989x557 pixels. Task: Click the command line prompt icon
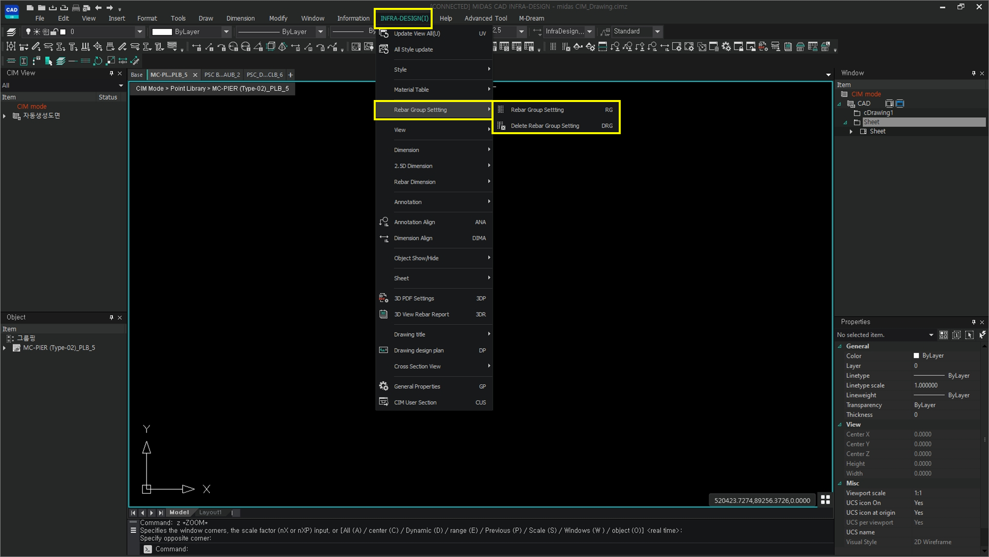coord(148,549)
